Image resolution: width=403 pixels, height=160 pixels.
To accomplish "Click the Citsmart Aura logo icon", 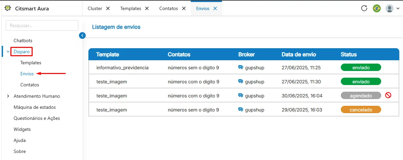I will (8, 8).
